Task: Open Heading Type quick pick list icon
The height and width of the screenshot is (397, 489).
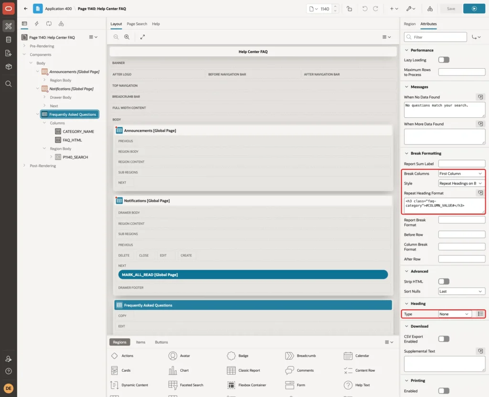Action: [480, 314]
